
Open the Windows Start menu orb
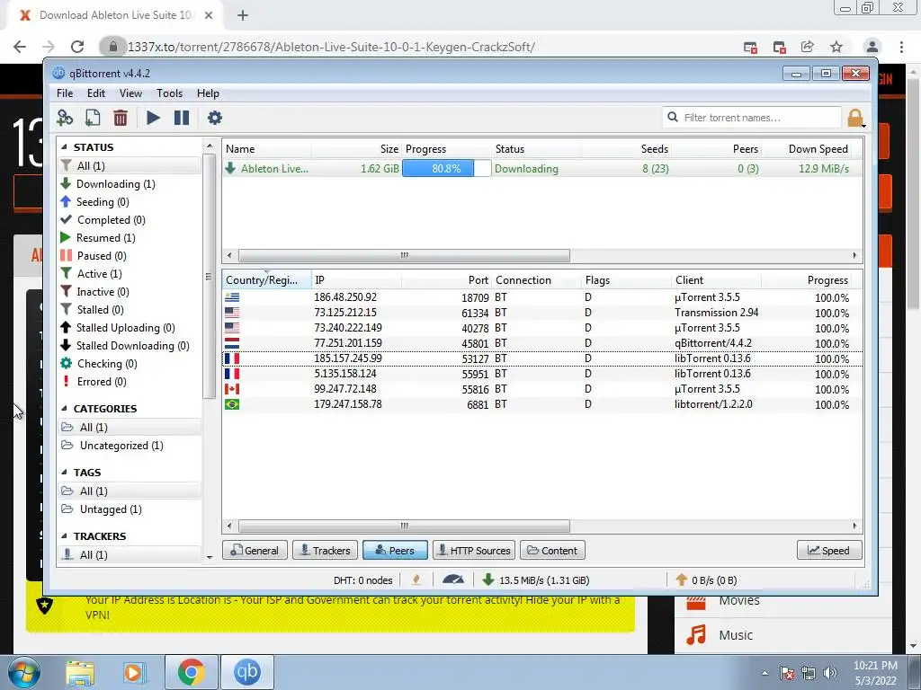pos(24,672)
